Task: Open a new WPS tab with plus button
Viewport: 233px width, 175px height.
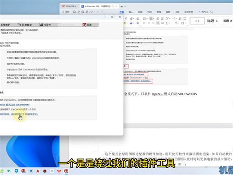Action: [x=122, y=6]
